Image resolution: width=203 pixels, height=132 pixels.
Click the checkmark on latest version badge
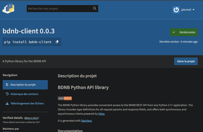point(174,32)
